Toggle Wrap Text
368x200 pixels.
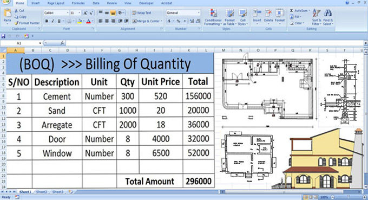(x=142, y=13)
